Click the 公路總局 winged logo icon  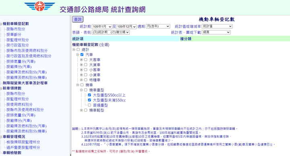point(39,6)
